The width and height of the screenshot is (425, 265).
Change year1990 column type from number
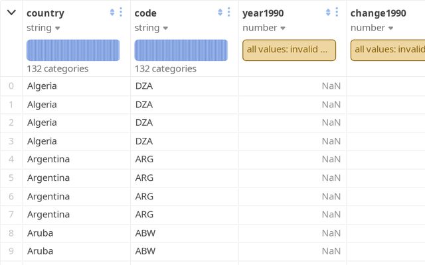pyautogui.click(x=263, y=28)
